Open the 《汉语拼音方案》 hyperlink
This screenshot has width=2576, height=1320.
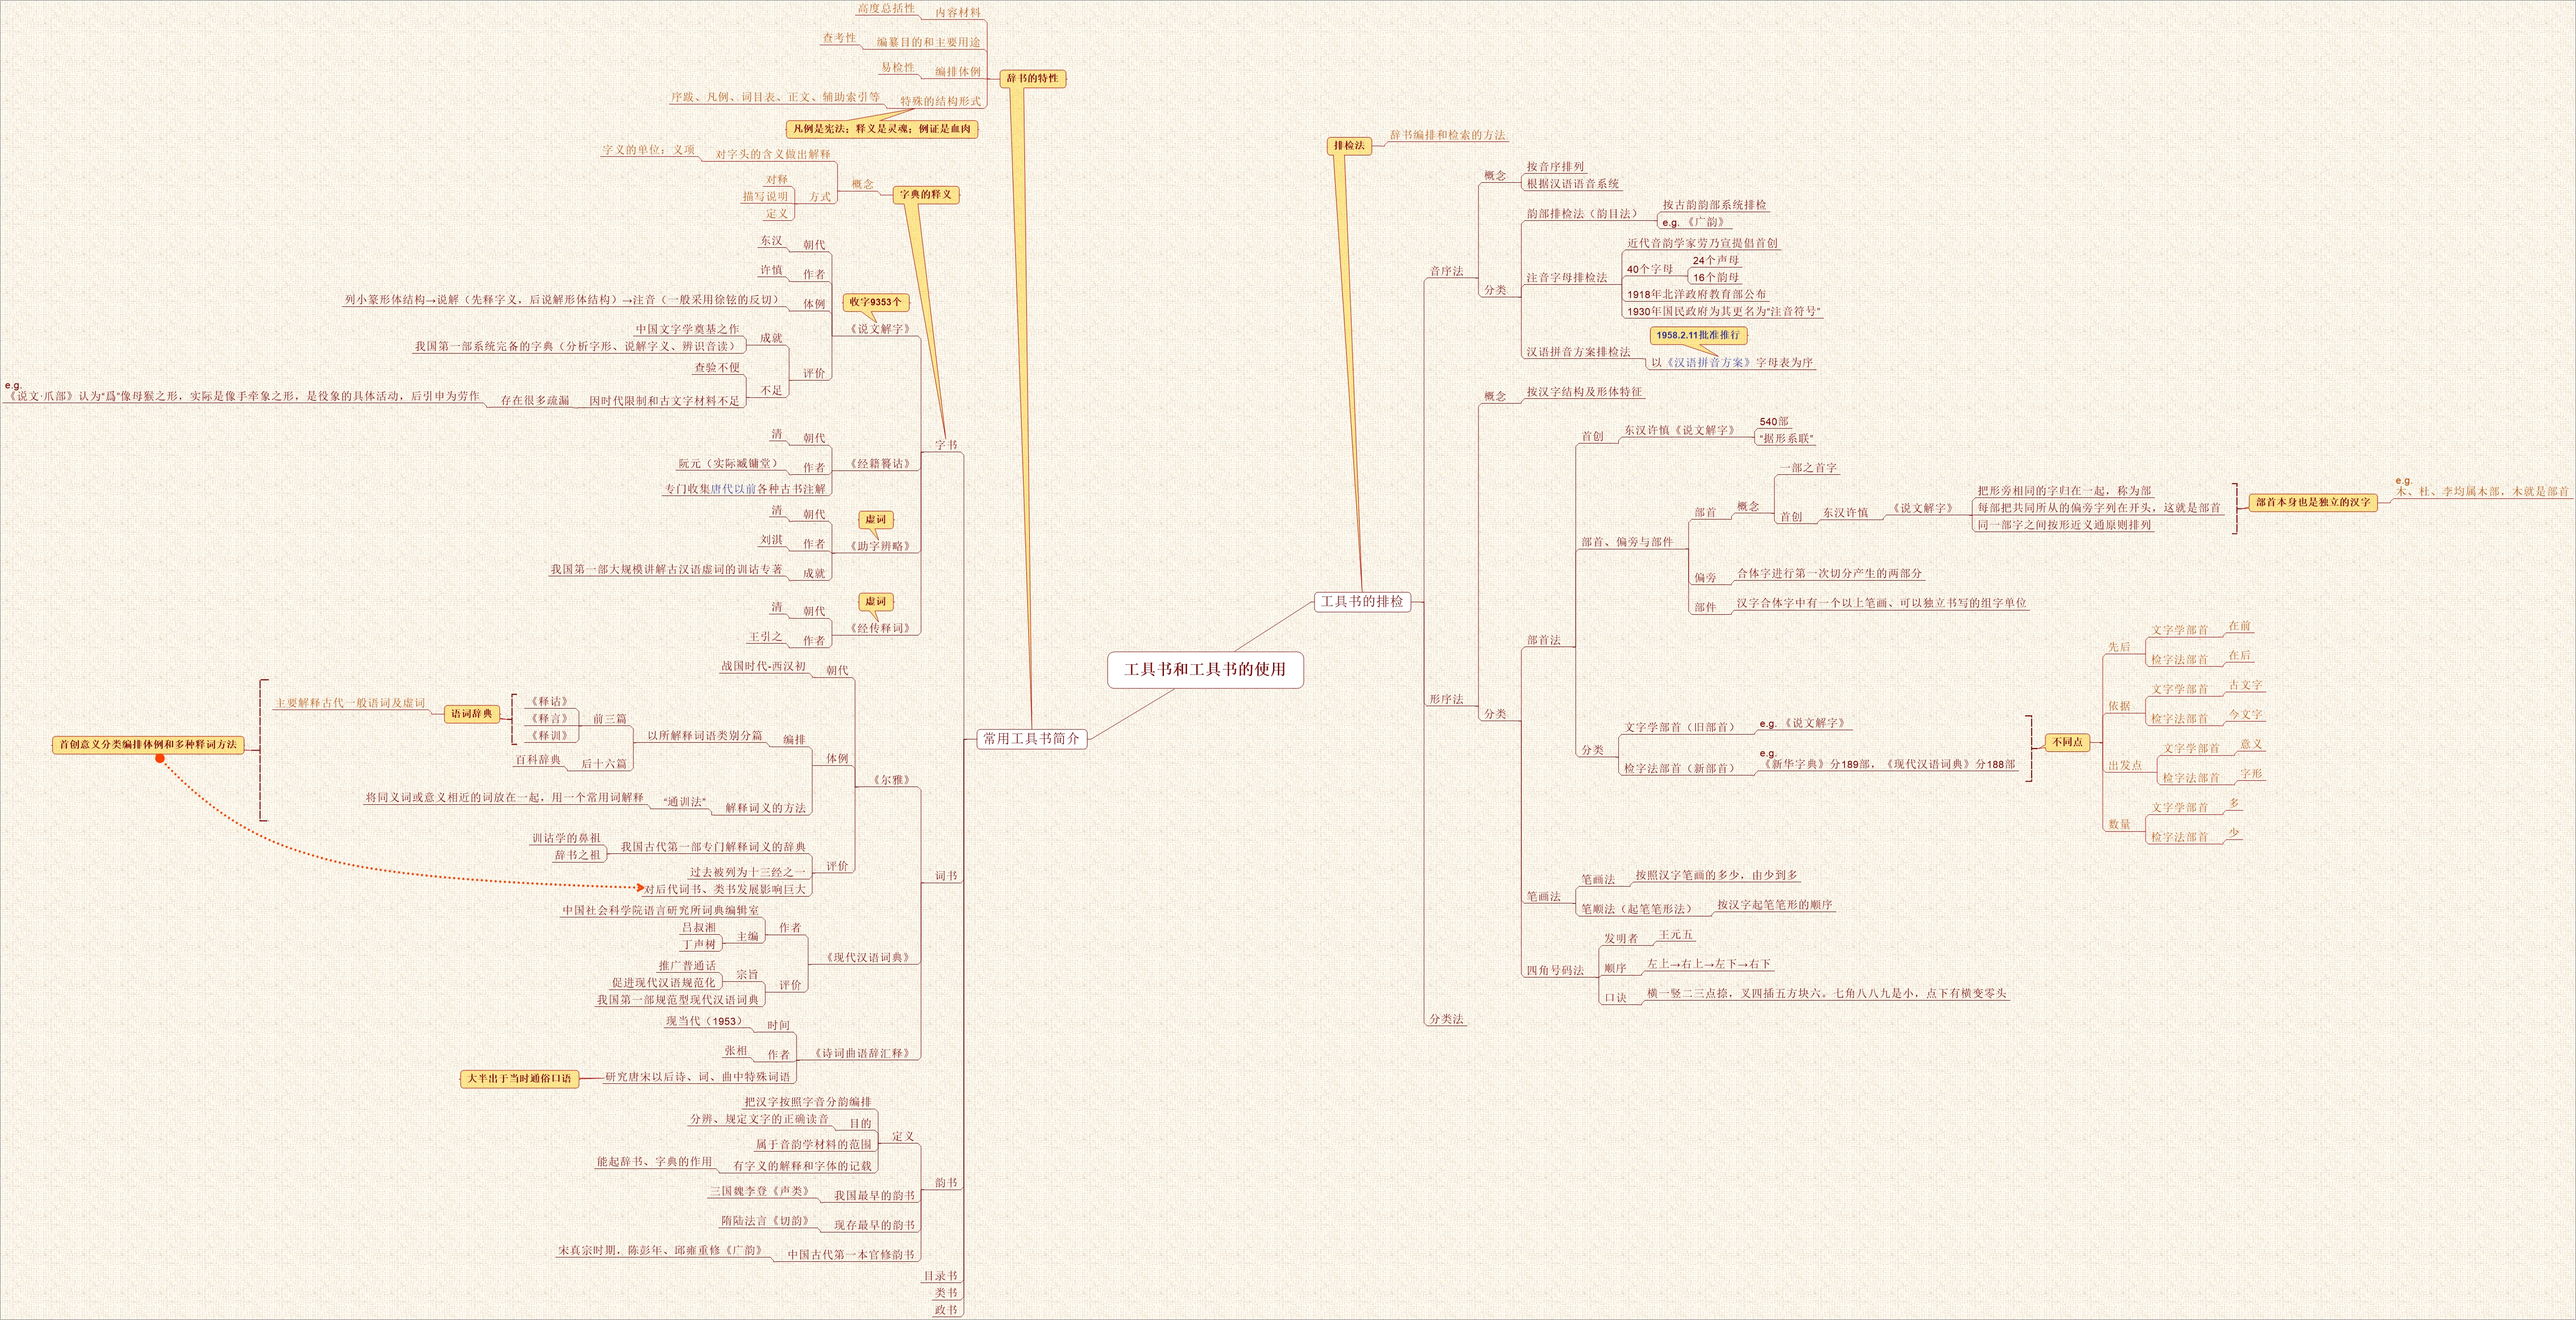point(1709,363)
